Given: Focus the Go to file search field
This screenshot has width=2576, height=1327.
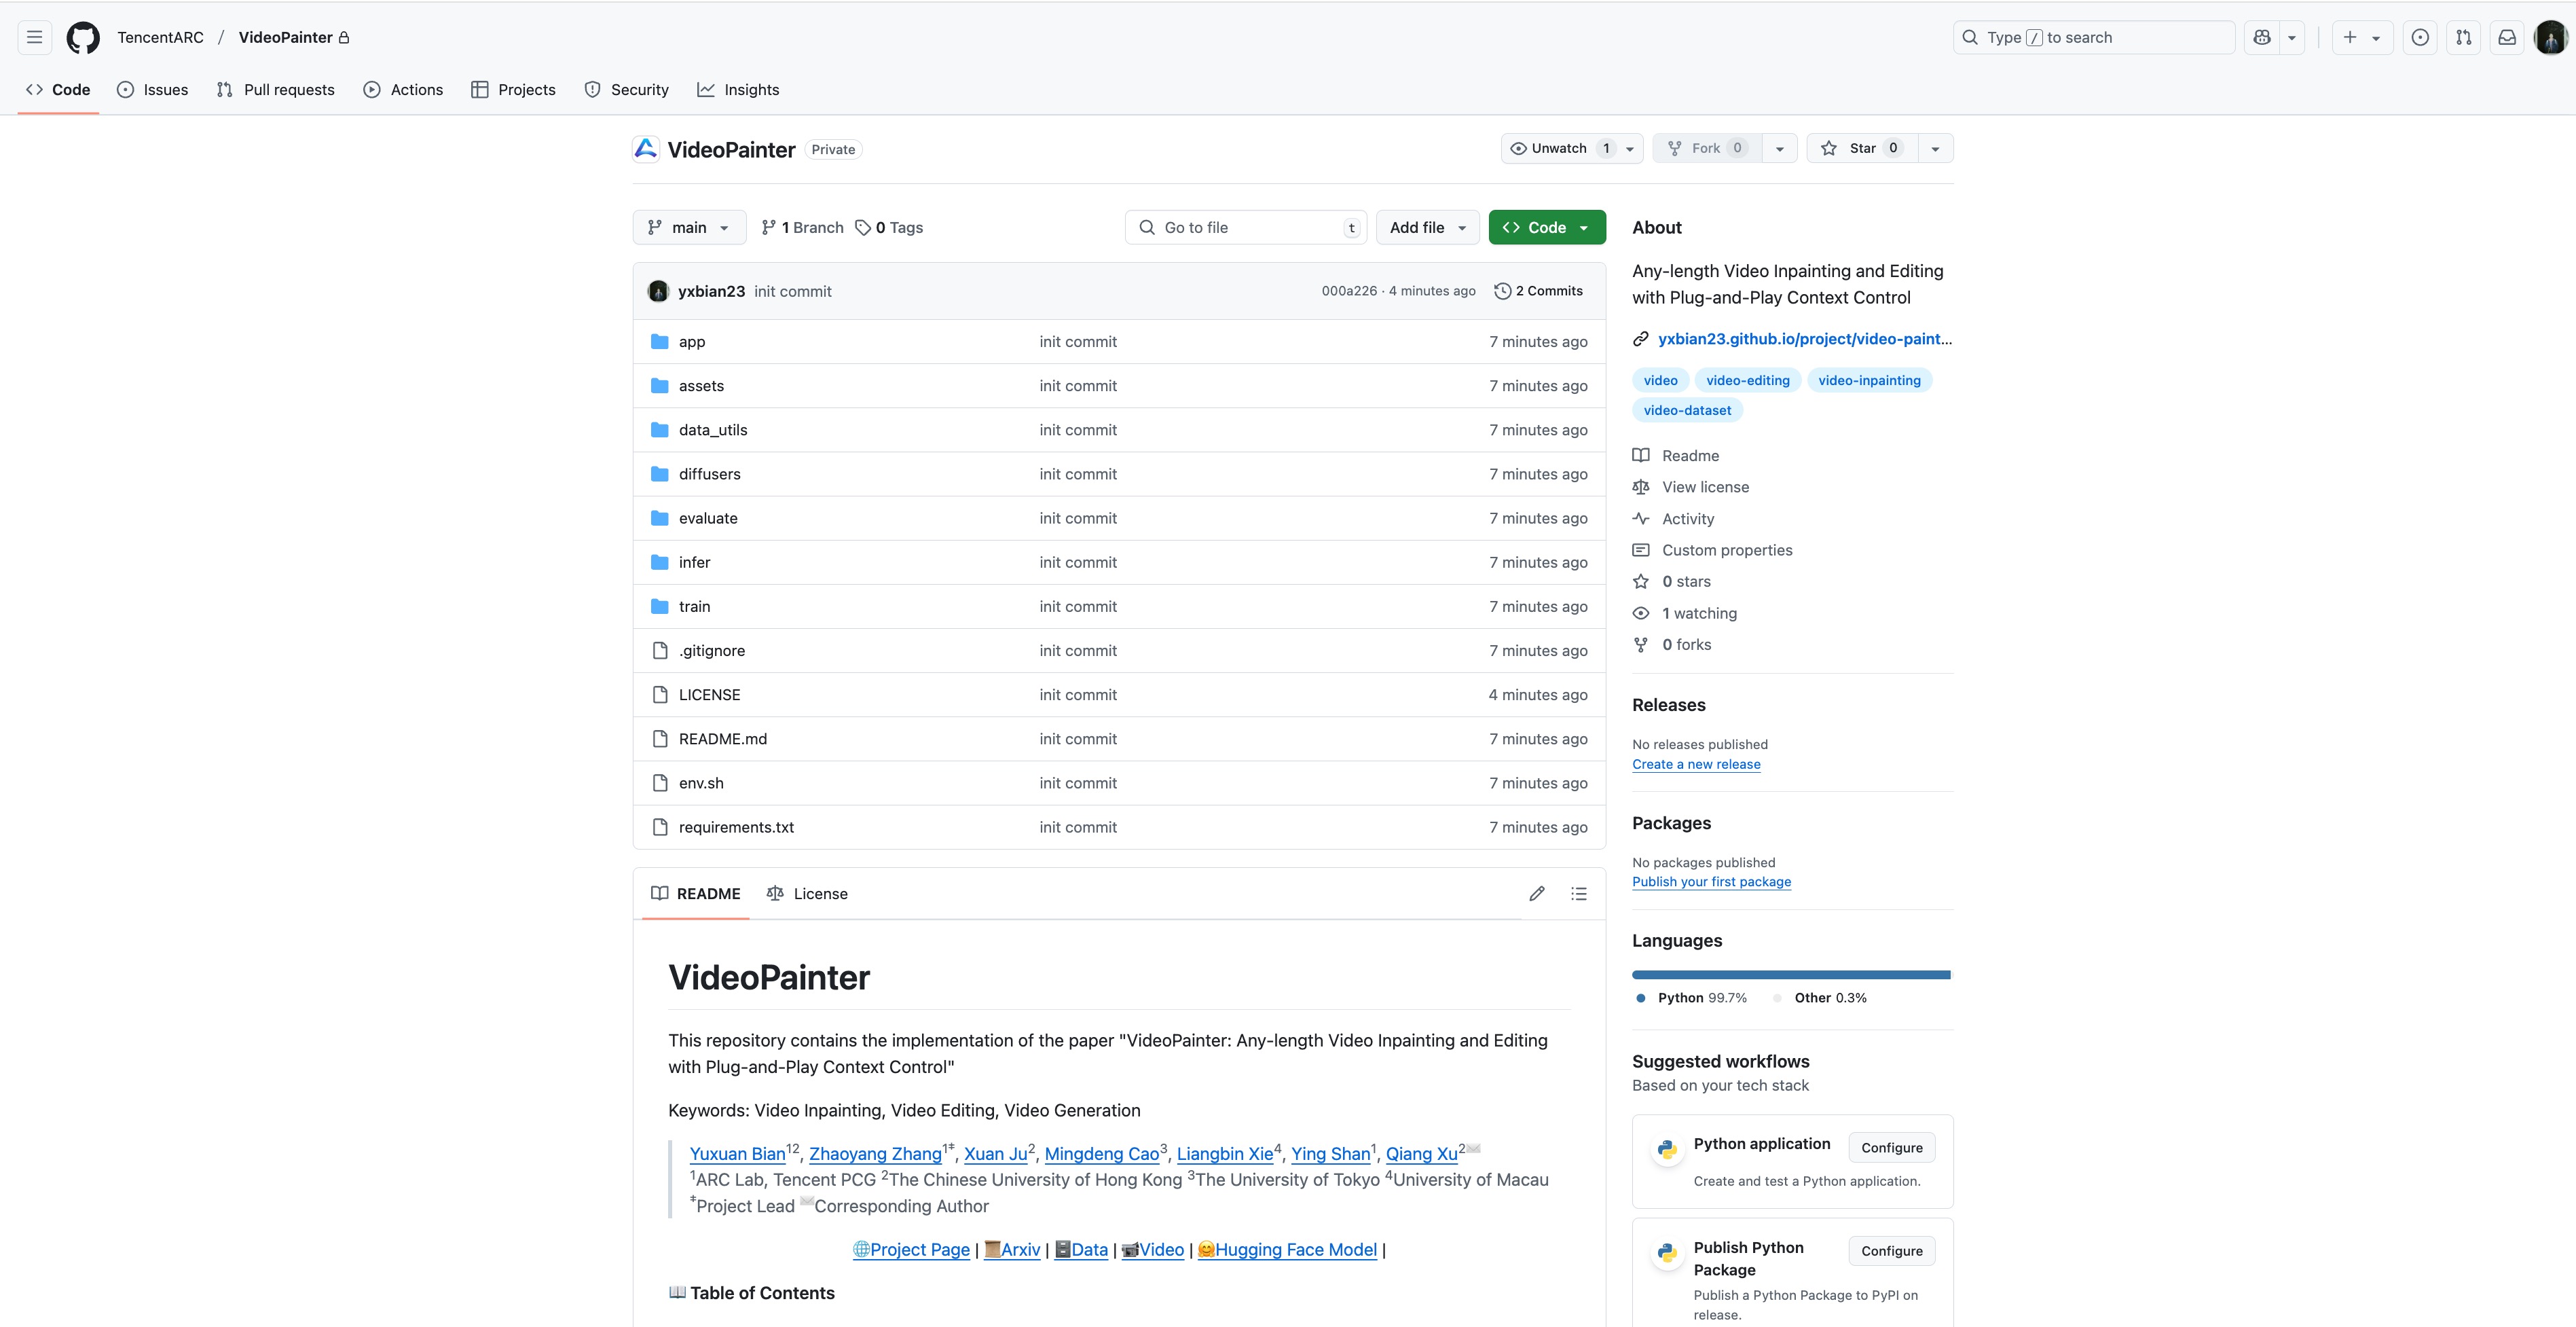Looking at the screenshot, I should 1245,227.
